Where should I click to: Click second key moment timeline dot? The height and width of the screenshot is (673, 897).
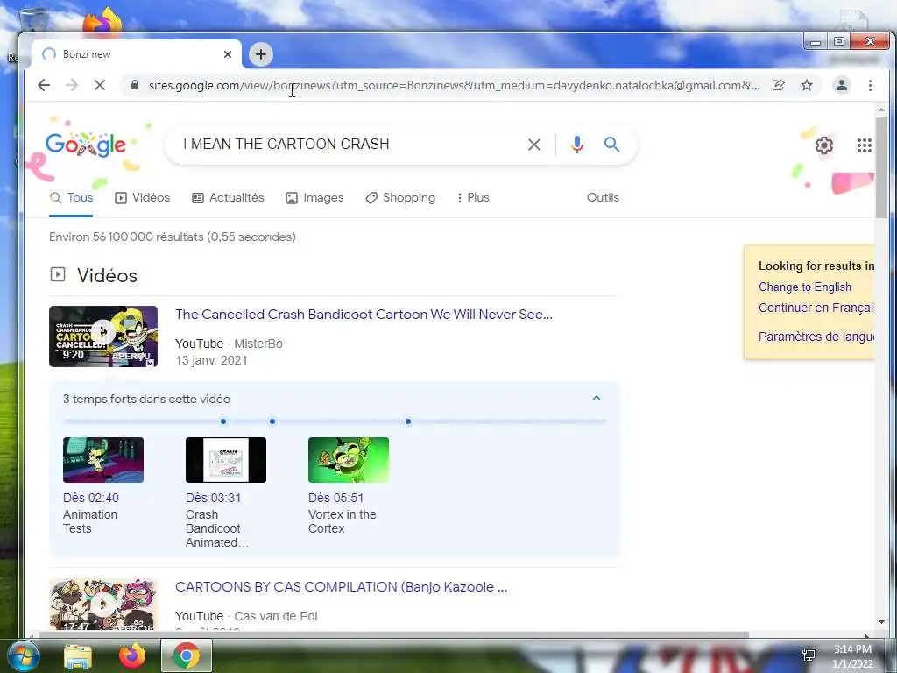point(272,422)
